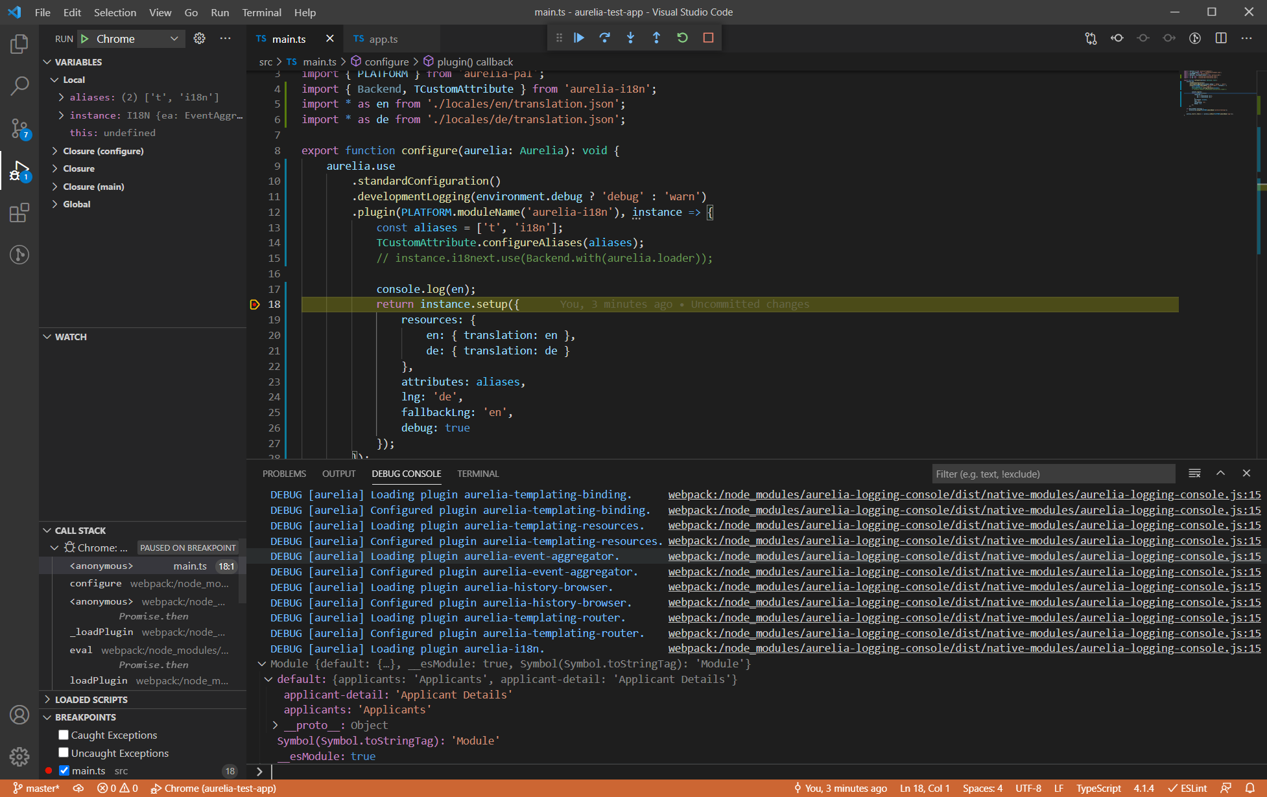Click Ln 18, Col 1 indicator
This screenshot has height=797, width=1267.
point(925,789)
